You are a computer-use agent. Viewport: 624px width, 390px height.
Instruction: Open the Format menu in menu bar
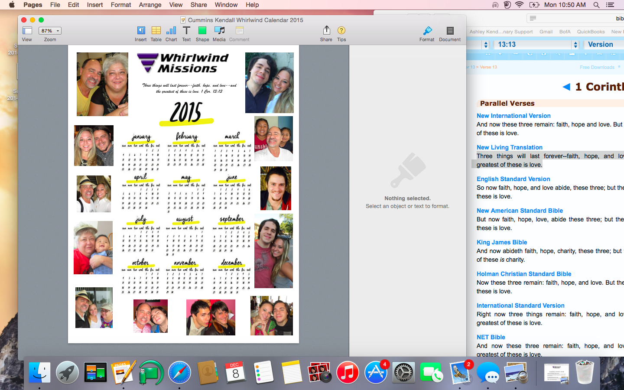click(121, 5)
